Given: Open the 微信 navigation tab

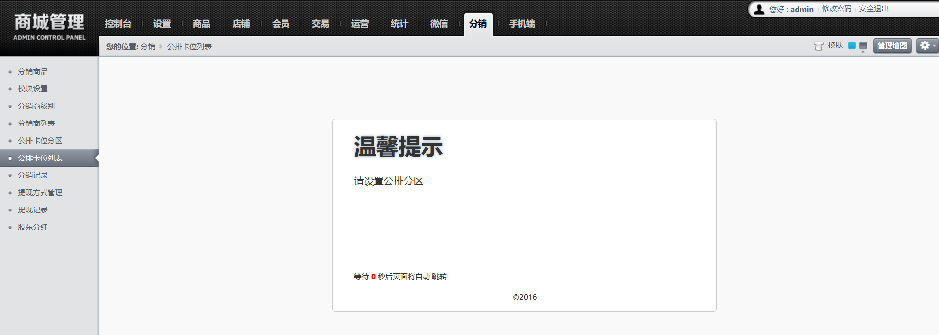Looking at the screenshot, I should 439,24.
